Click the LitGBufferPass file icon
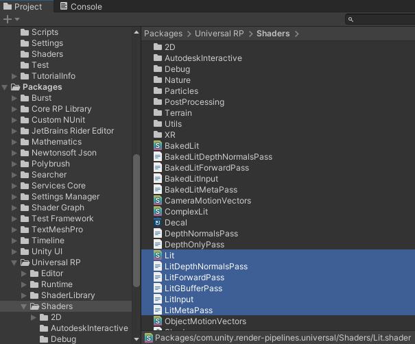This screenshot has width=415, height=344. tap(158, 288)
